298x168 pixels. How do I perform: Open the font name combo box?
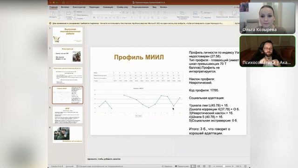[102, 13]
